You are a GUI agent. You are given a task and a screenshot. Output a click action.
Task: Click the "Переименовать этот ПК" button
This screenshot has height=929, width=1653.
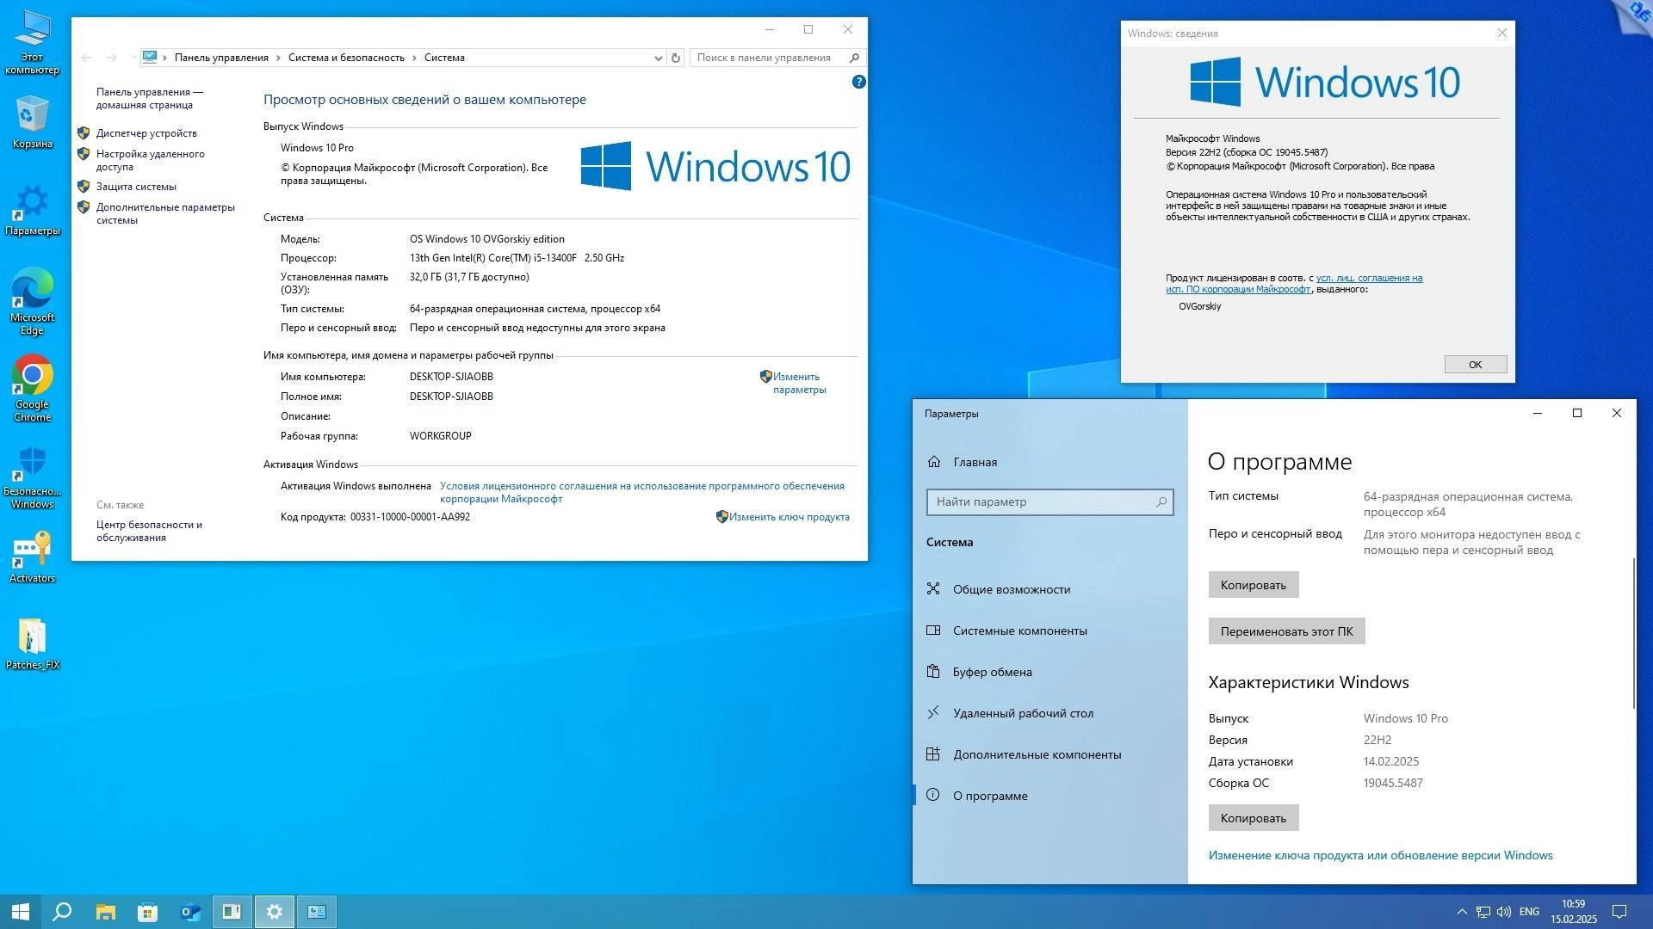pos(1286,631)
